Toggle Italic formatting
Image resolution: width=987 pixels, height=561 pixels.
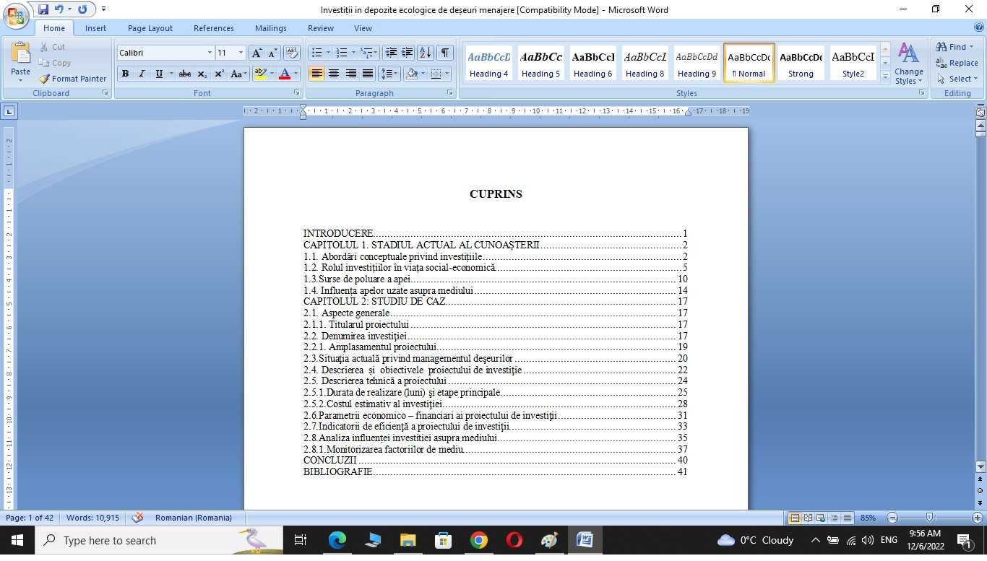tap(142, 74)
